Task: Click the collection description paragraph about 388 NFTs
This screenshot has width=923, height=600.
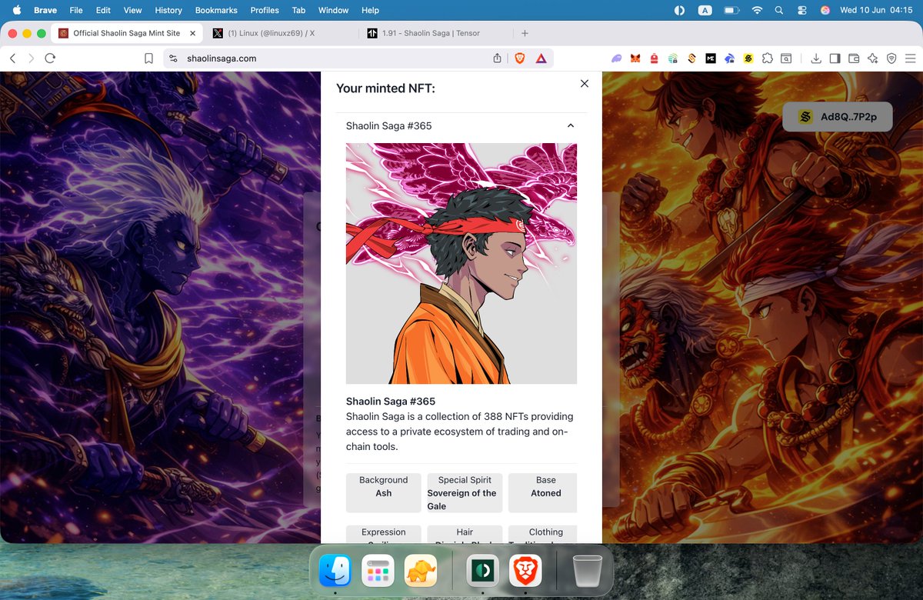Action: pos(460,432)
